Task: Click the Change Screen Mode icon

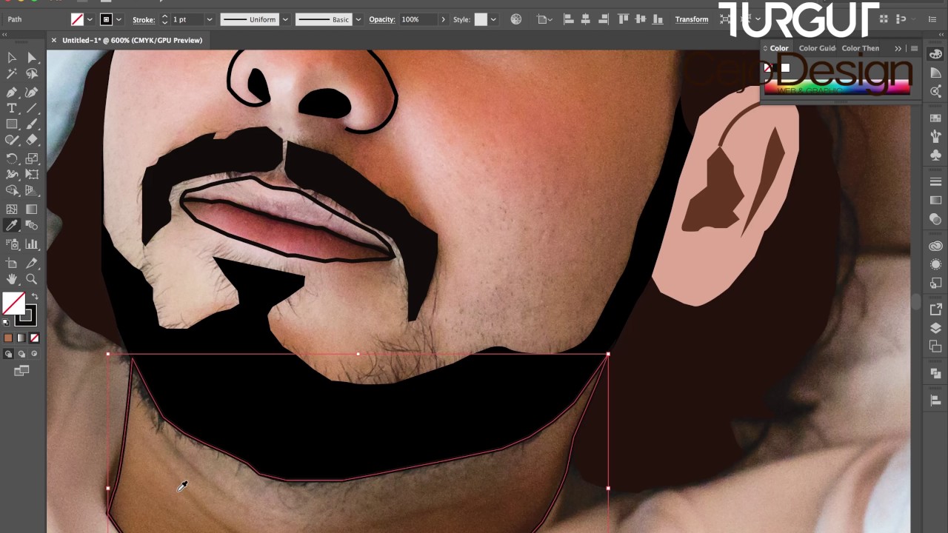Action: click(x=21, y=371)
